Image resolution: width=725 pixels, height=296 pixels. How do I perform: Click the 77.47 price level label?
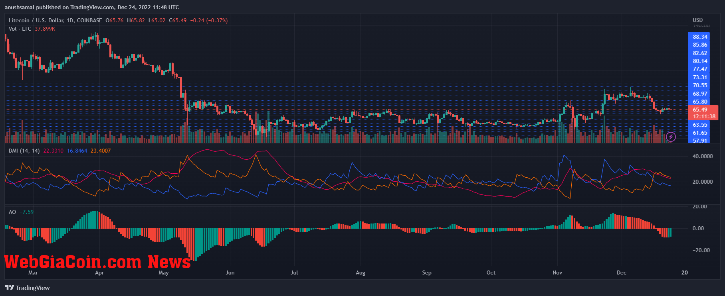(x=700, y=69)
